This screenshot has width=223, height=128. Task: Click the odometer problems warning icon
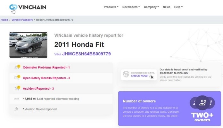click(x=17, y=68)
